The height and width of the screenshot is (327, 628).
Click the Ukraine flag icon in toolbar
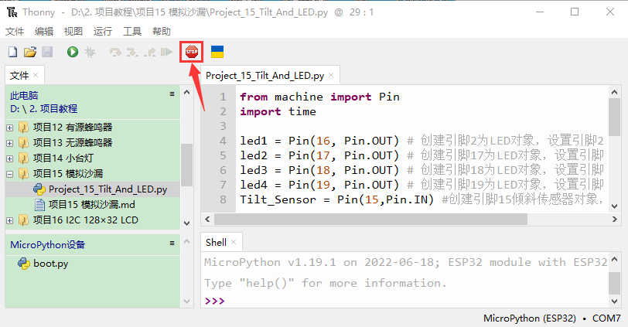tap(217, 52)
